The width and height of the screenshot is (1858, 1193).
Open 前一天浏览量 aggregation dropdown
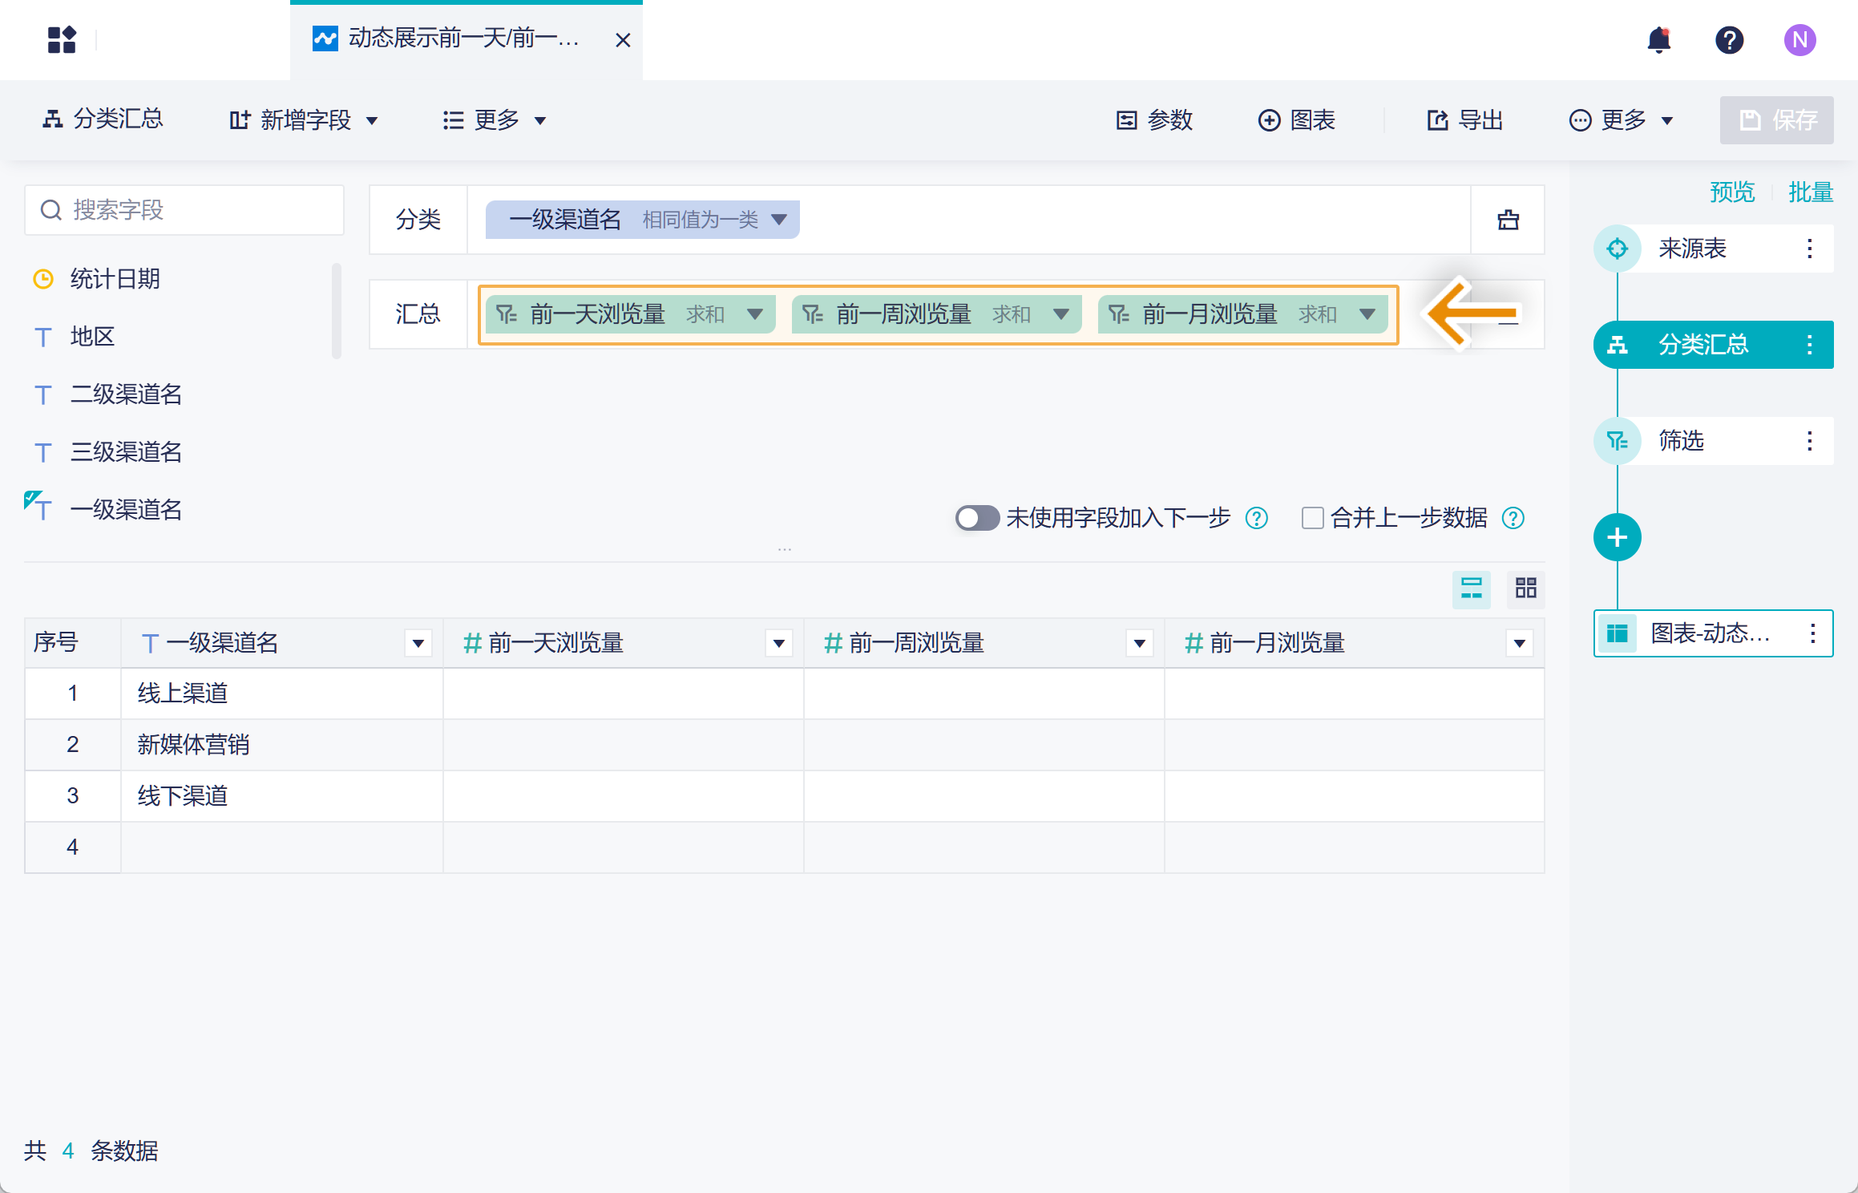[x=754, y=314]
